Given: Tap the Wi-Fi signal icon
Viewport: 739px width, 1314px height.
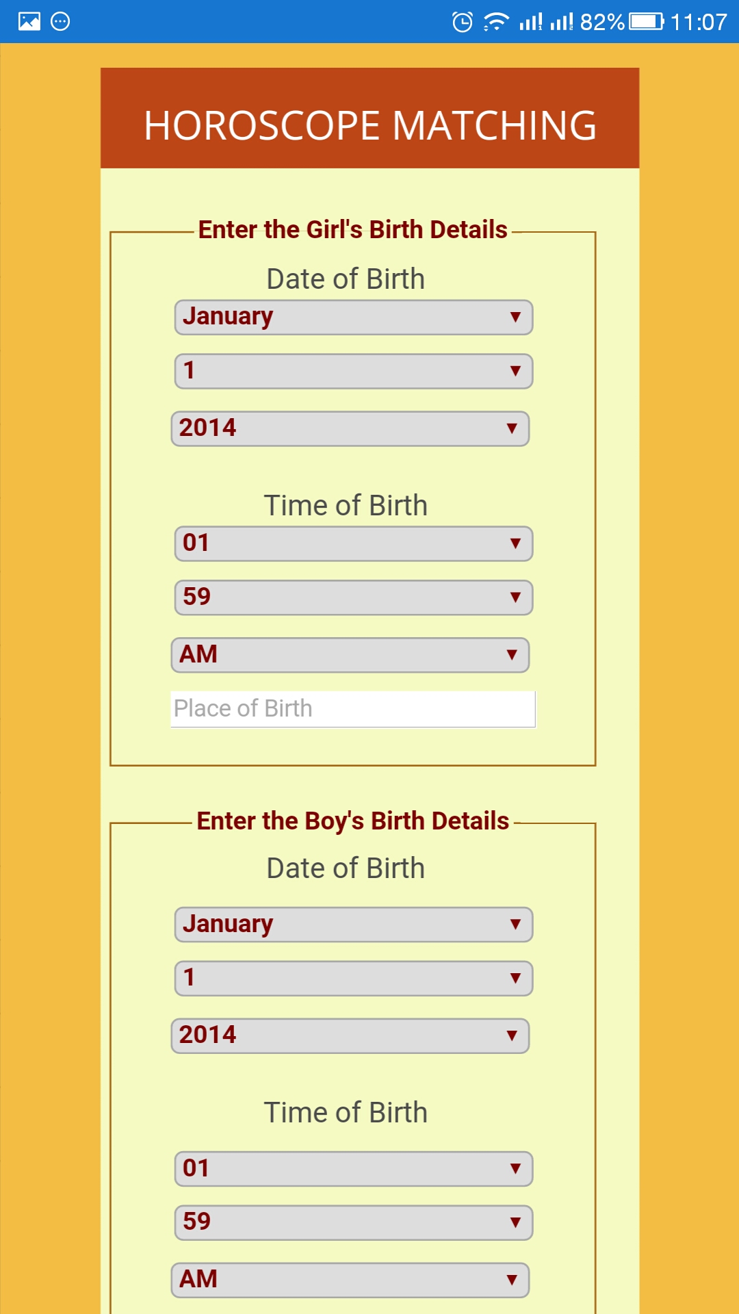Looking at the screenshot, I should point(495,22).
